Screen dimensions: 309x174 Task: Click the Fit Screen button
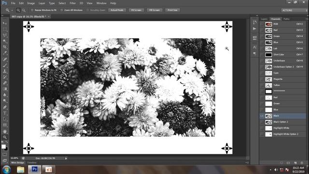coord(136,10)
